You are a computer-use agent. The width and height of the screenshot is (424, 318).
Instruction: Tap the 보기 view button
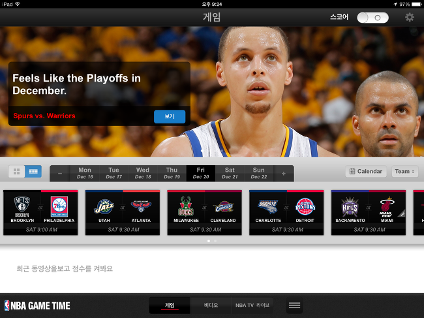pos(170,116)
